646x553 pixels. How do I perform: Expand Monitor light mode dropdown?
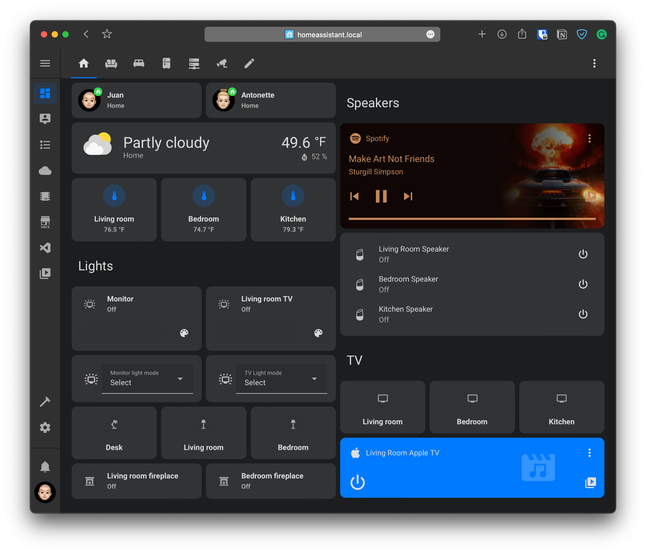click(147, 379)
